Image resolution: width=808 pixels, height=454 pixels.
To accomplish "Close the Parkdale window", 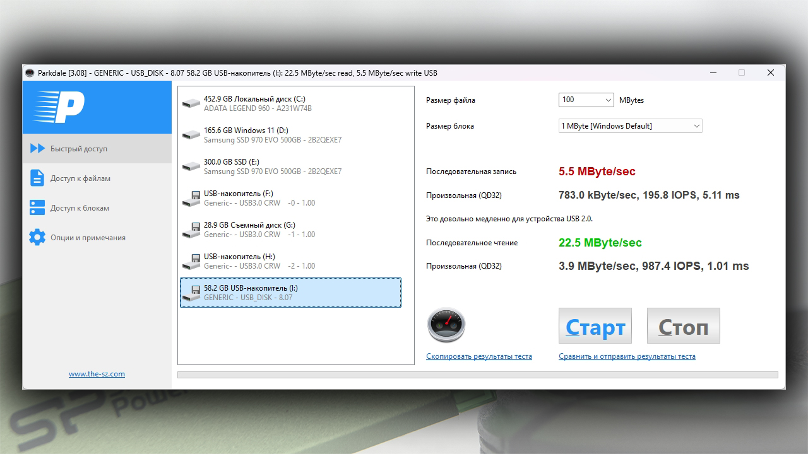I will pyautogui.click(x=771, y=73).
